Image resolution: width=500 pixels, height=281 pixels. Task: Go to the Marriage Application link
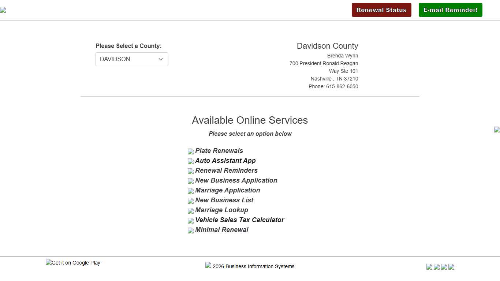[227, 190]
